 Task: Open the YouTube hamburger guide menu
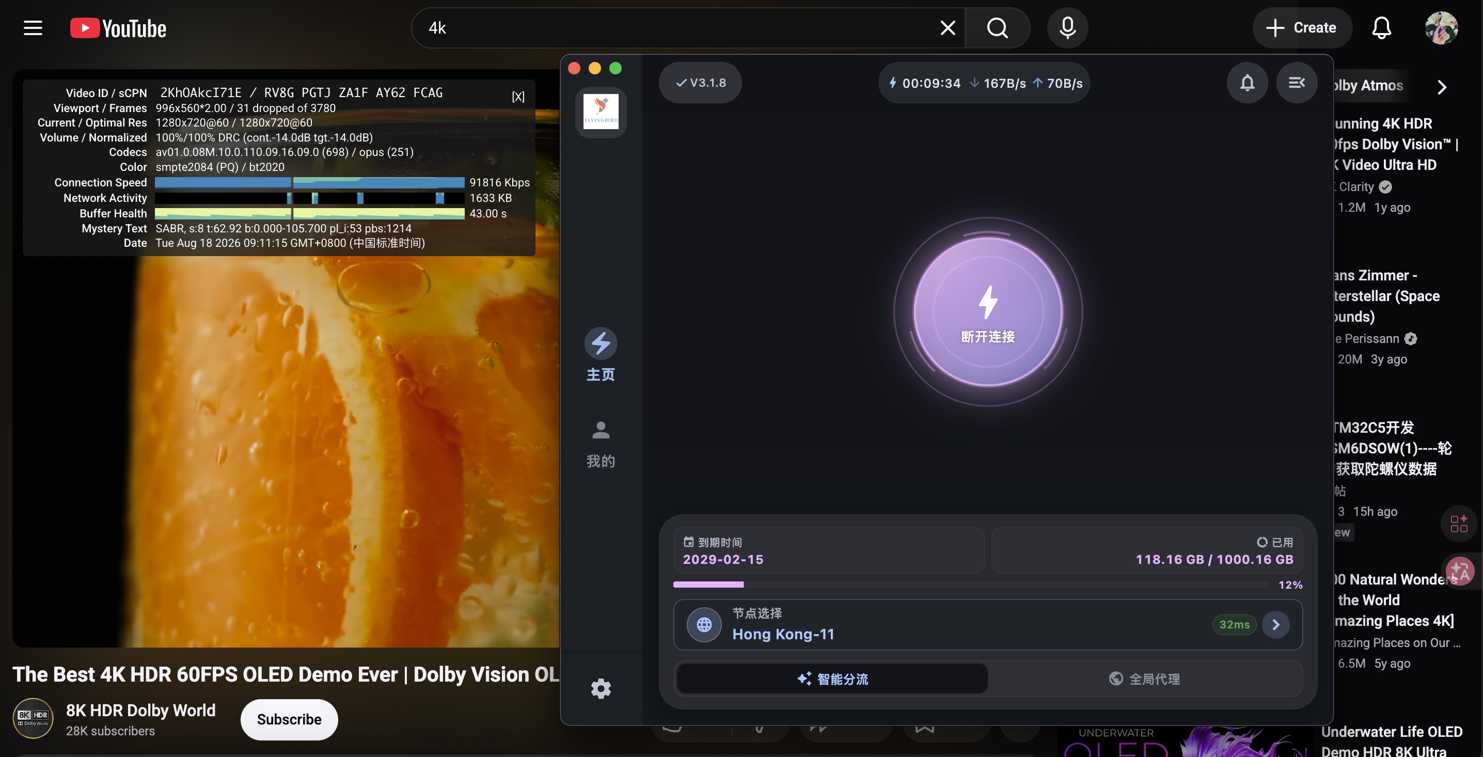(x=33, y=28)
